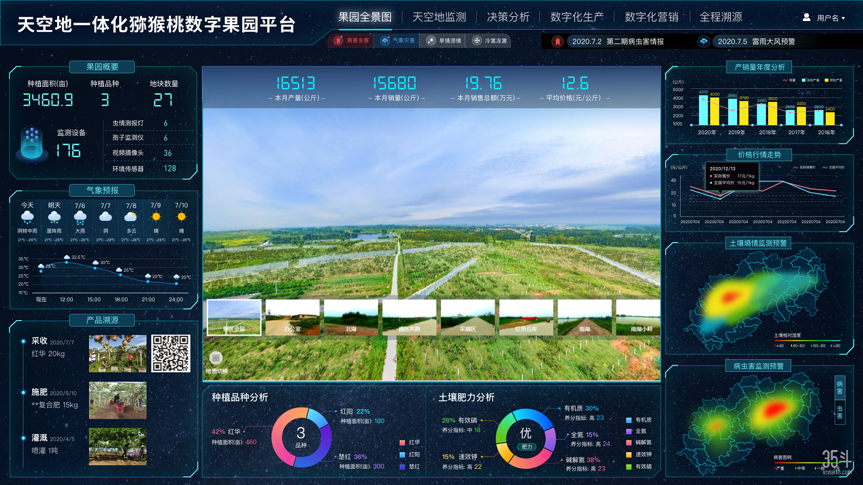Image resolution: width=863 pixels, height=485 pixels.
Task: Open the 果园全景图 tab
Action: click(x=365, y=17)
